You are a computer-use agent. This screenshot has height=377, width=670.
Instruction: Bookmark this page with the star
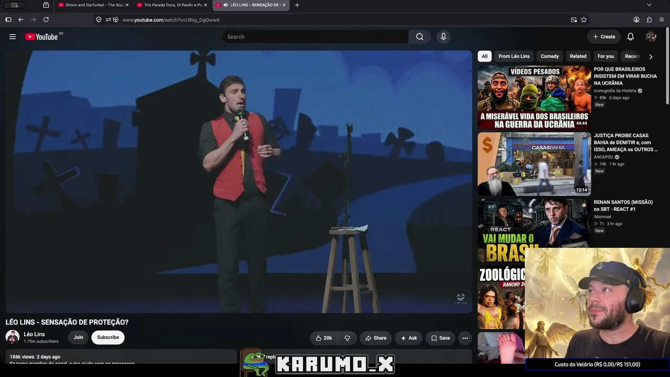[x=584, y=20]
